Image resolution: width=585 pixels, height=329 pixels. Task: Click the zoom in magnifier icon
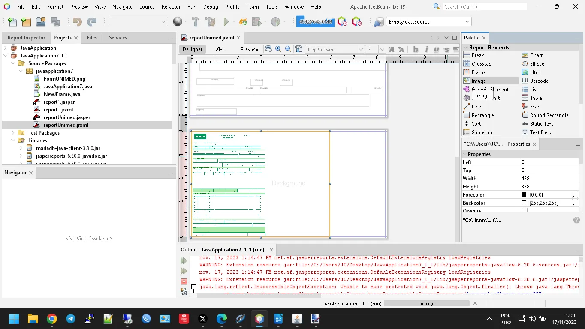(x=278, y=49)
